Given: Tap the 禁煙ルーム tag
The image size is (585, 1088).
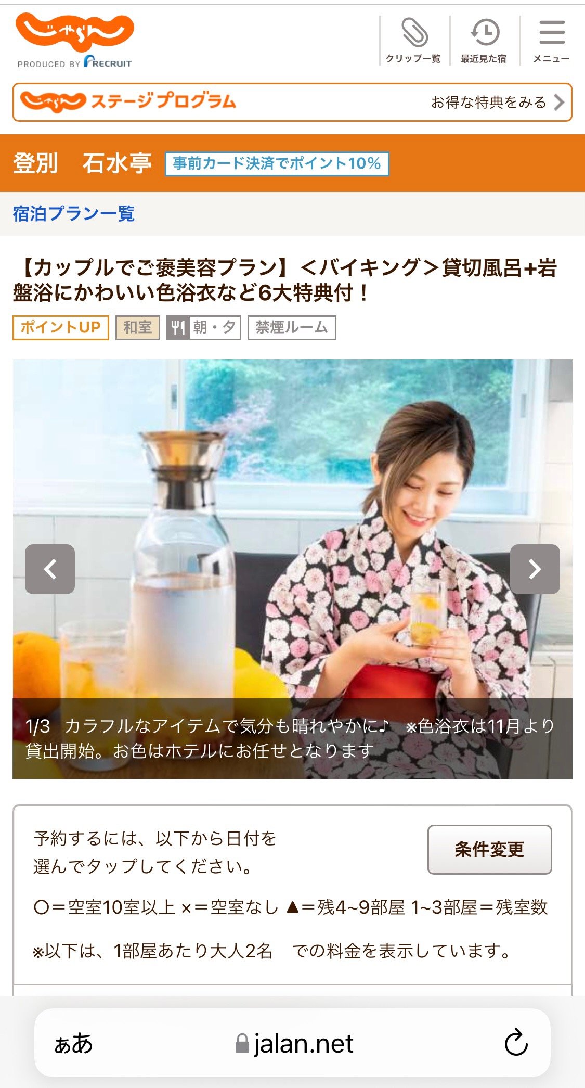Looking at the screenshot, I should pyautogui.click(x=292, y=327).
